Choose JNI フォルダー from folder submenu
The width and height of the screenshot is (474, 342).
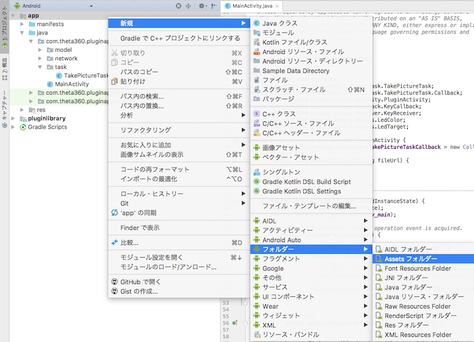406,278
